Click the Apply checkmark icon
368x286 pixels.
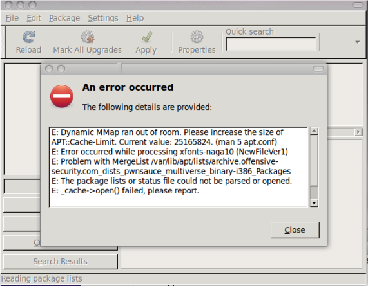pos(147,37)
